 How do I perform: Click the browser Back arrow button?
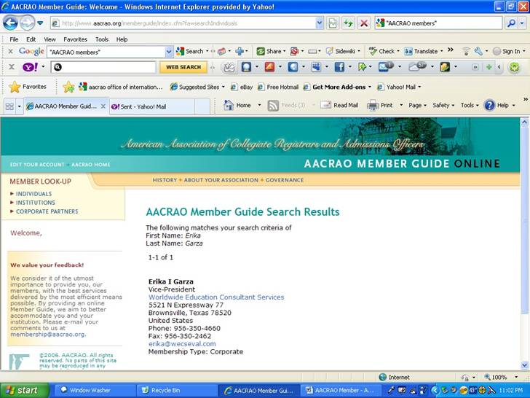click(x=10, y=23)
